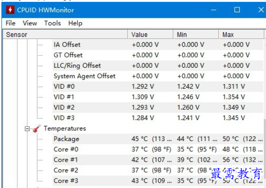Click the HWMonitor lightning bolt app icon
The width and height of the screenshot is (266, 188).
pyautogui.click(x=10, y=10)
